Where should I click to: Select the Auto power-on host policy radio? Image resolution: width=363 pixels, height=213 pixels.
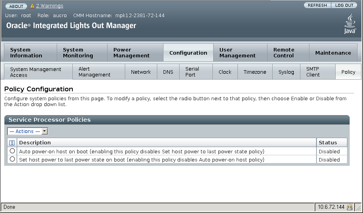click(12, 151)
